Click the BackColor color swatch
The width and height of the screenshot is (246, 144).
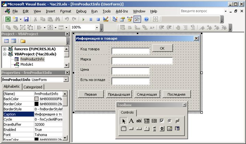pos(36,99)
